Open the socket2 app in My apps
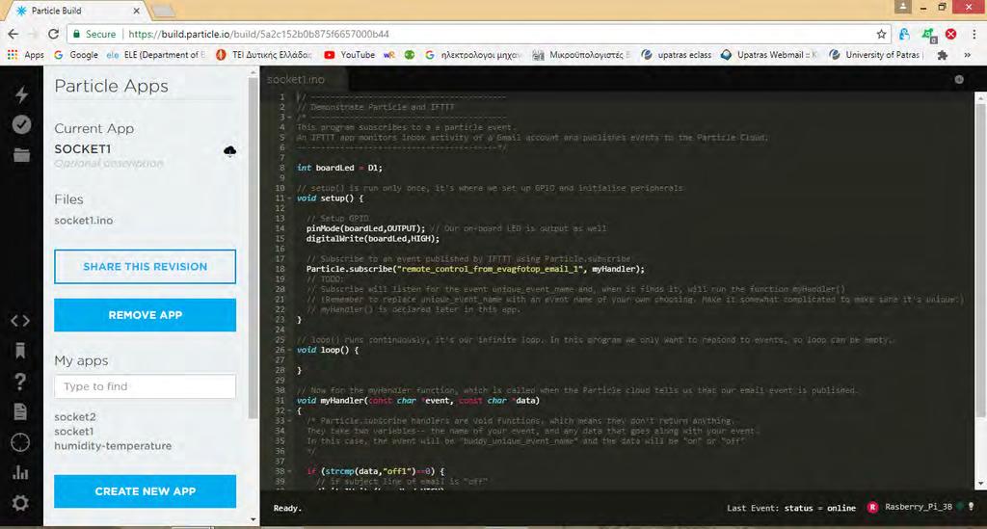This screenshot has height=529, width=987. click(x=75, y=417)
